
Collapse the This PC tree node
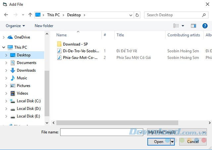[x=4, y=47]
